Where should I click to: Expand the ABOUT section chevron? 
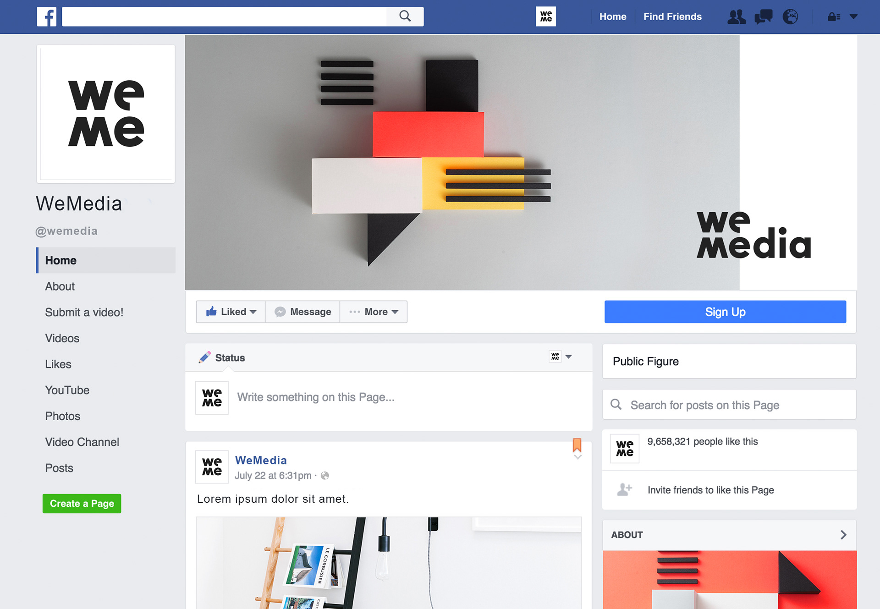coord(843,535)
